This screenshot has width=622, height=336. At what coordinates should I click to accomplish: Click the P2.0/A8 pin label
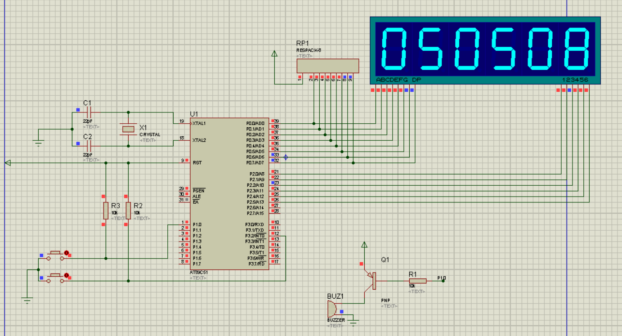click(257, 174)
